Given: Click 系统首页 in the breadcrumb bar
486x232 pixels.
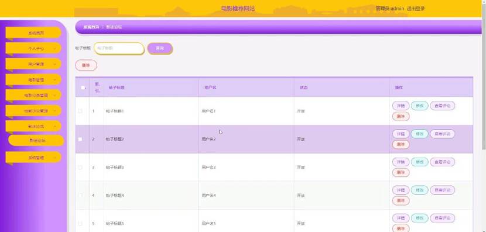Looking at the screenshot, I should click(x=91, y=27).
